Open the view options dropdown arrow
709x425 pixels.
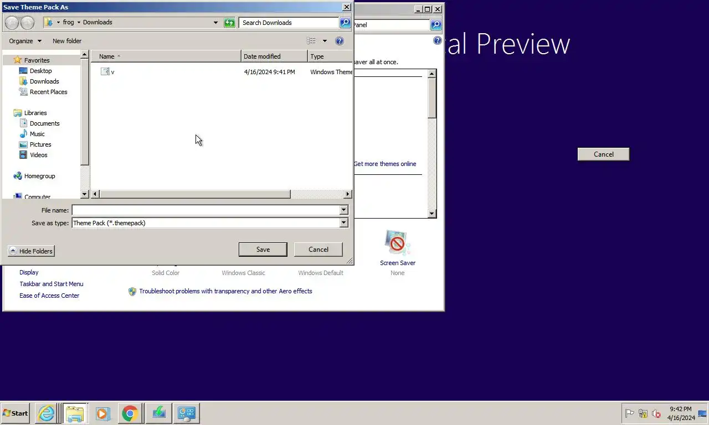[x=325, y=41]
